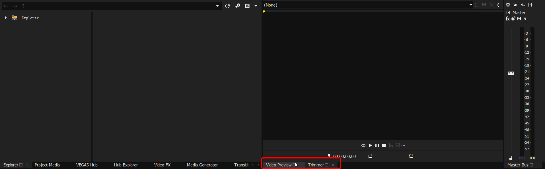Refresh the Explorer file list
Viewport: 545px width, 169px height.
click(x=227, y=6)
